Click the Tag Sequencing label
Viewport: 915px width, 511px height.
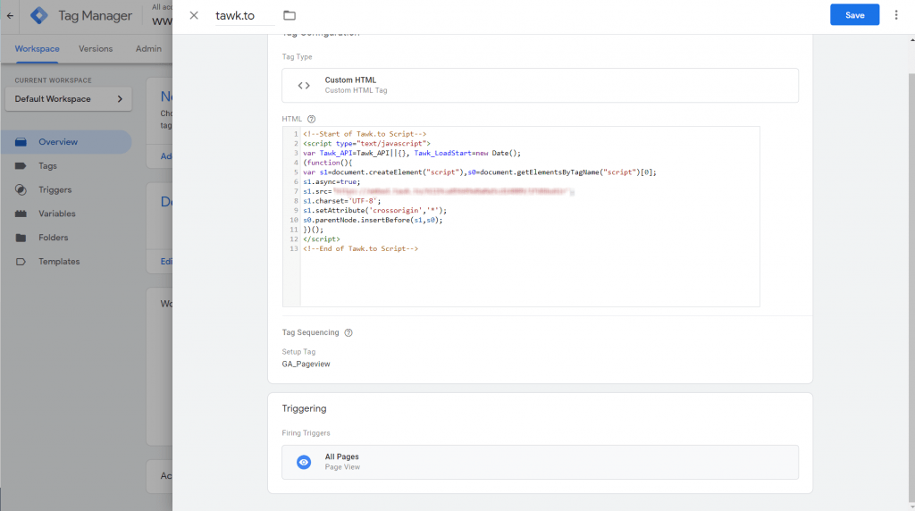(310, 332)
